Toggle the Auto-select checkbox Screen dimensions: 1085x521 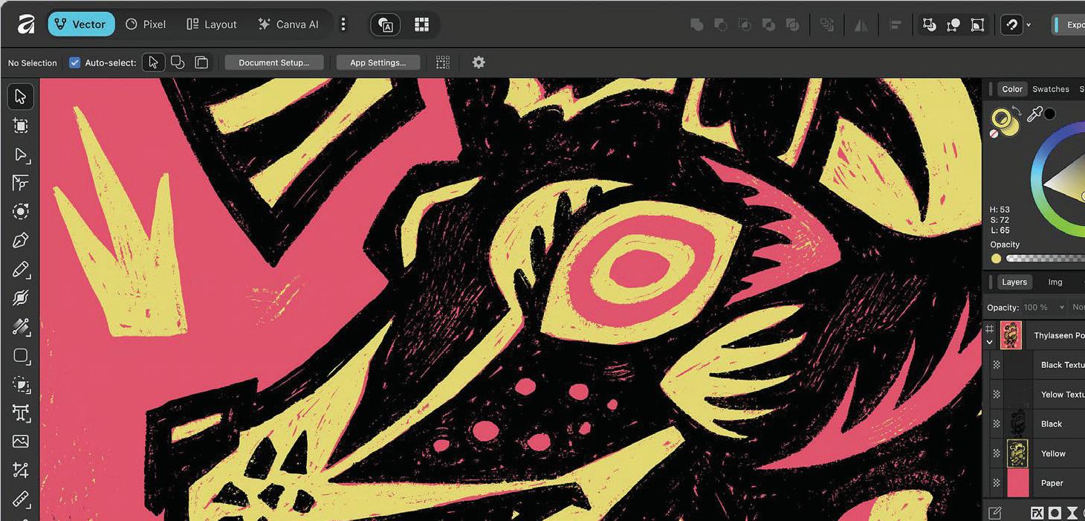pos(74,62)
